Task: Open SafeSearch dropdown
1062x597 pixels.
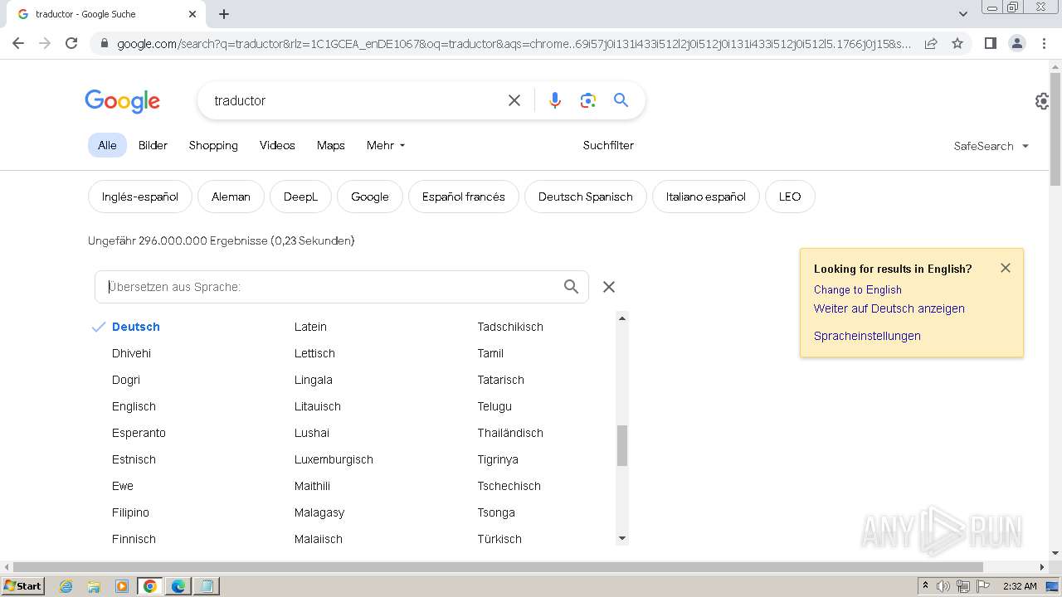Action: (991, 146)
